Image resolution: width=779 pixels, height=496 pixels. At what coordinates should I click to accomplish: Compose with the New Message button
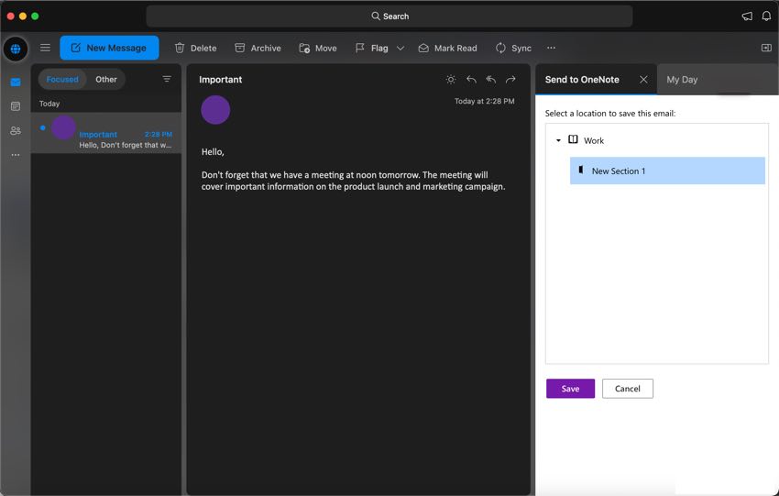pyautogui.click(x=109, y=48)
